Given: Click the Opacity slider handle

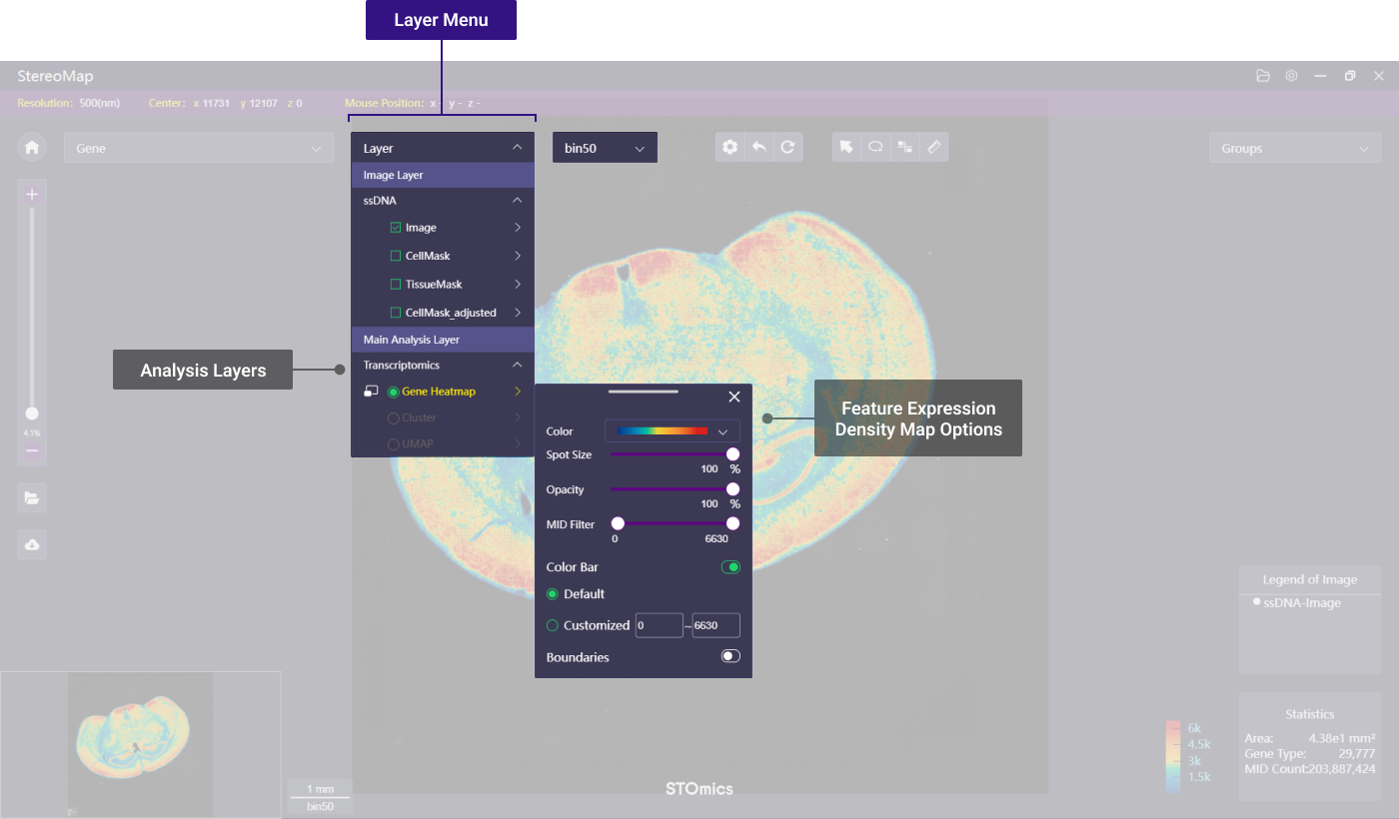Looking at the screenshot, I should [732, 489].
